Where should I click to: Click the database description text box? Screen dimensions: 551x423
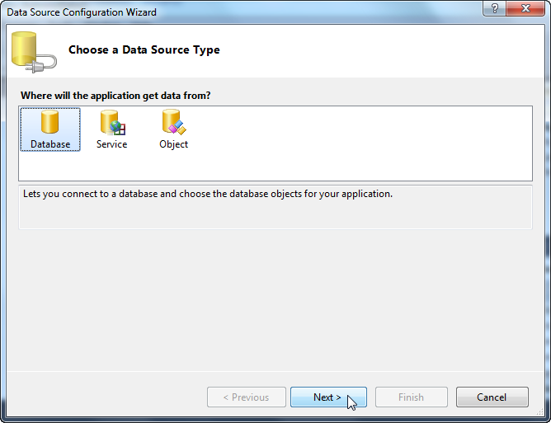[275, 207]
